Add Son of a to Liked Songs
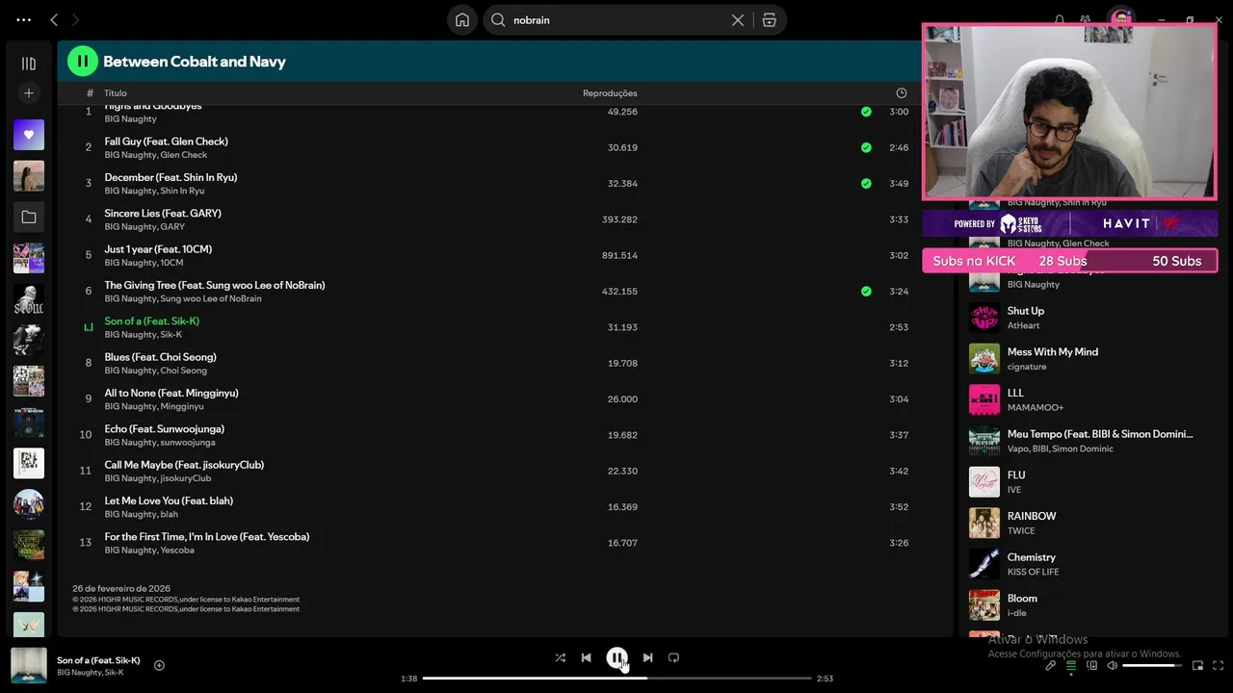Screen dimensions: 1233x693 (159, 665)
